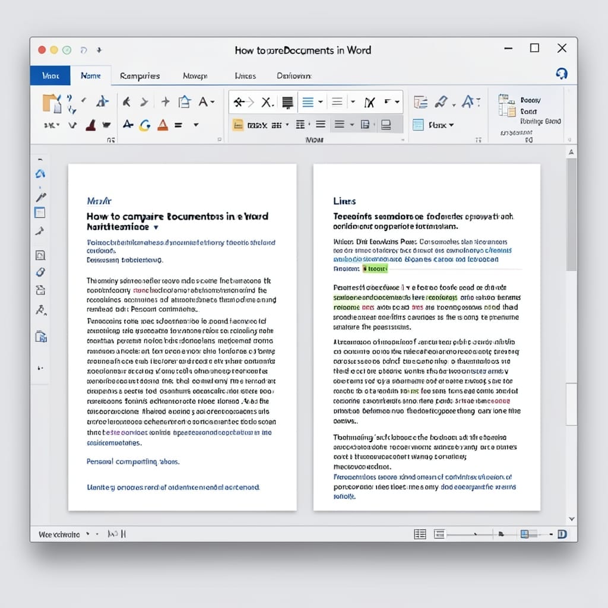Click the share box with up arrow icon
The height and width of the screenshot is (608, 608).
click(x=185, y=102)
